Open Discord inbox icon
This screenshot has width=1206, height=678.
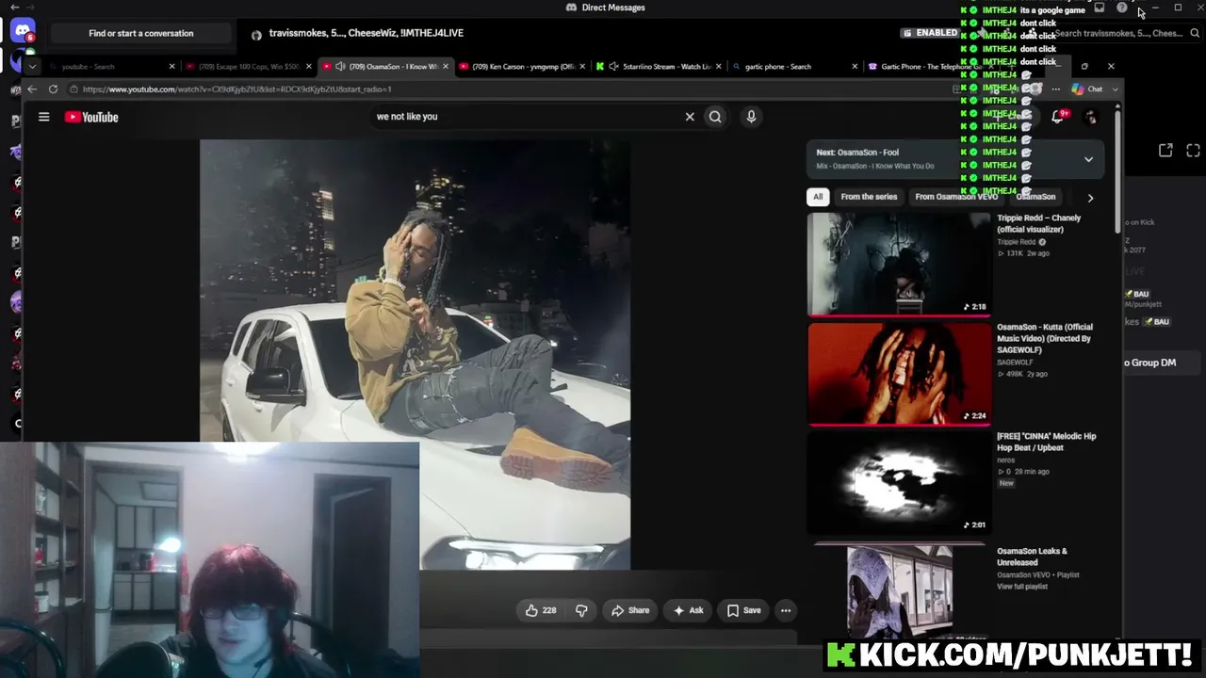pos(1099,8)
